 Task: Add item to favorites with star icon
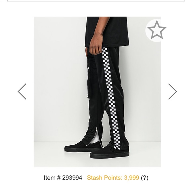pyautogui.click(x=157, y=30)
